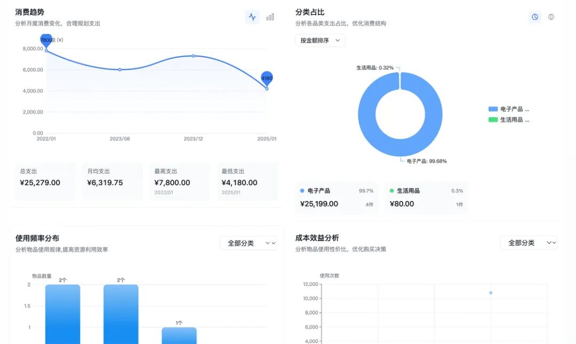Click the first 2个 bar in frequency chart
576x344 pixels.
(x=63, y=314)
